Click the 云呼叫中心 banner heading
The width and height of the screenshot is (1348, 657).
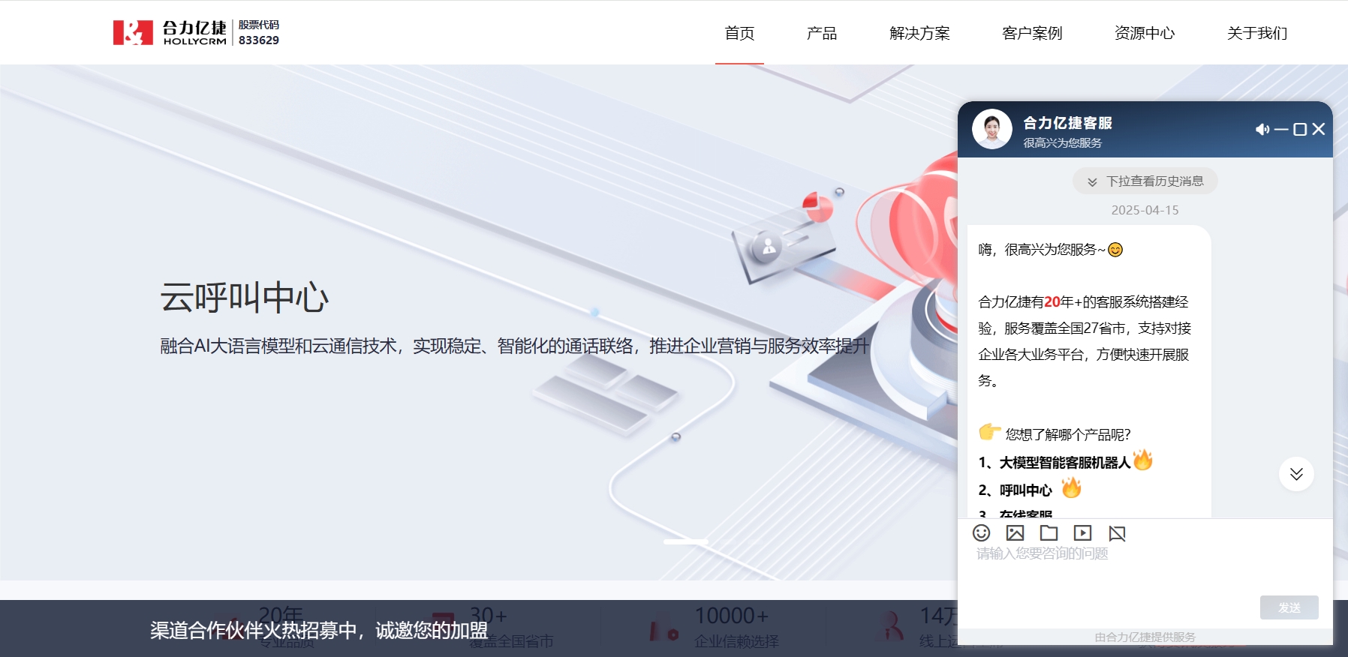pos(245,297)
